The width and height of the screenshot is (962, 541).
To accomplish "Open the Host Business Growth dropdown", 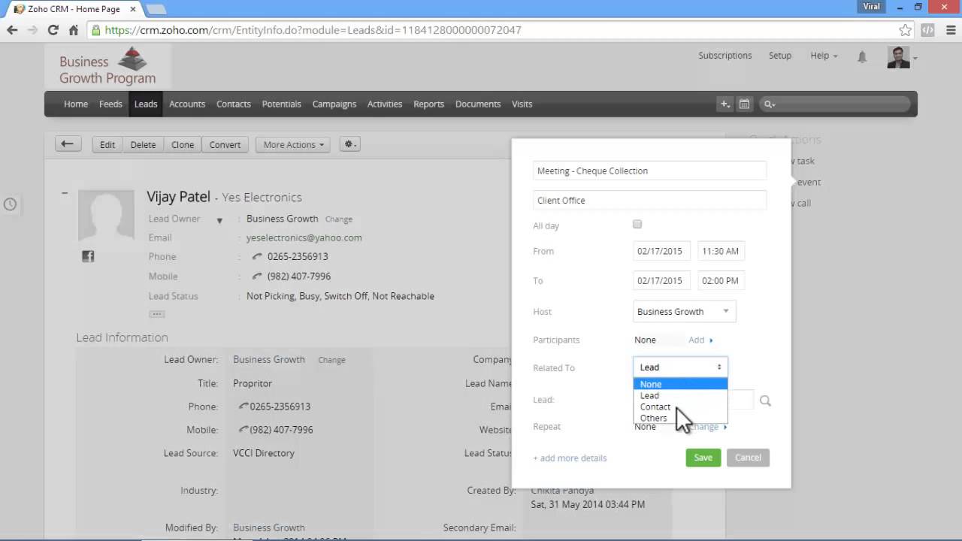I will (x=685, y=311).
